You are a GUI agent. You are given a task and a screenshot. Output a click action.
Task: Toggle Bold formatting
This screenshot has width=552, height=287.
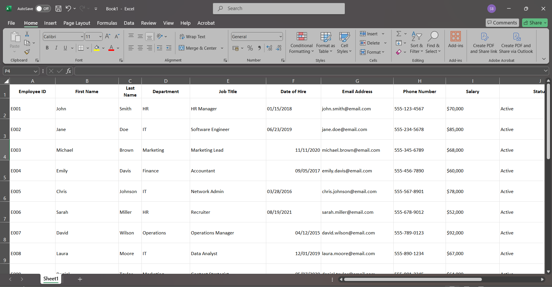click(47, 48)
